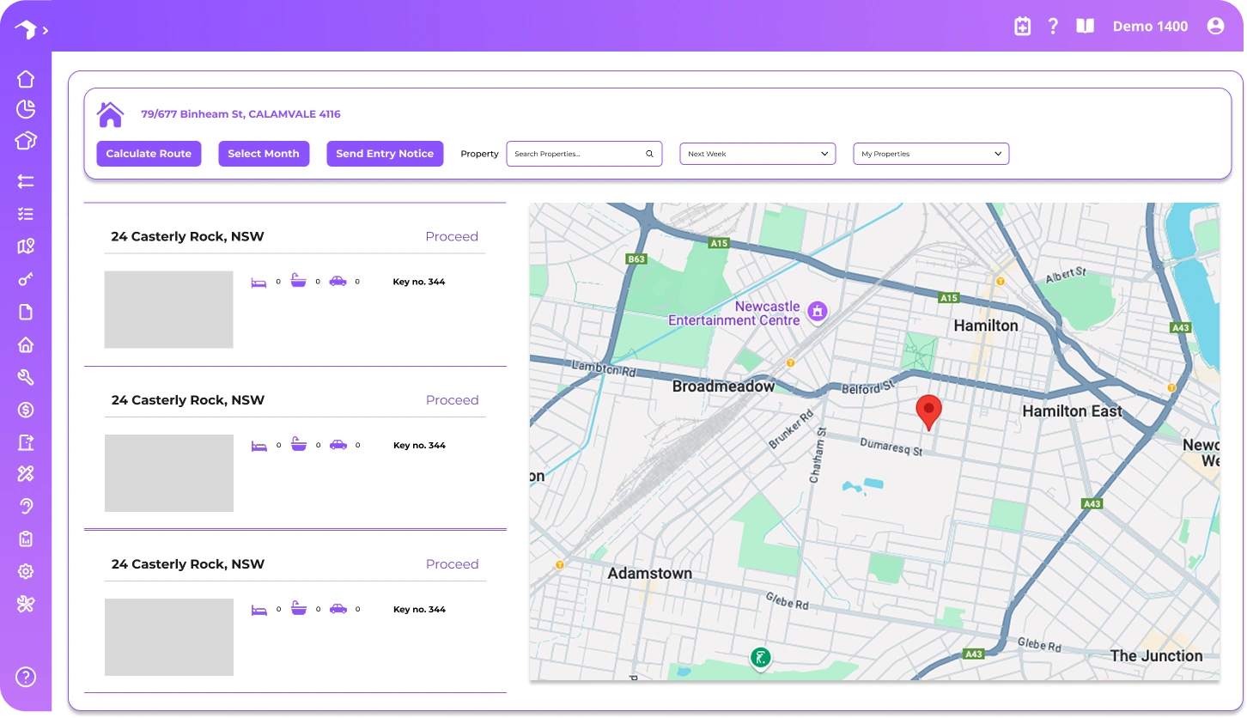
Task: Open the Next Week dropdown
Action: [x=757, y=154]
